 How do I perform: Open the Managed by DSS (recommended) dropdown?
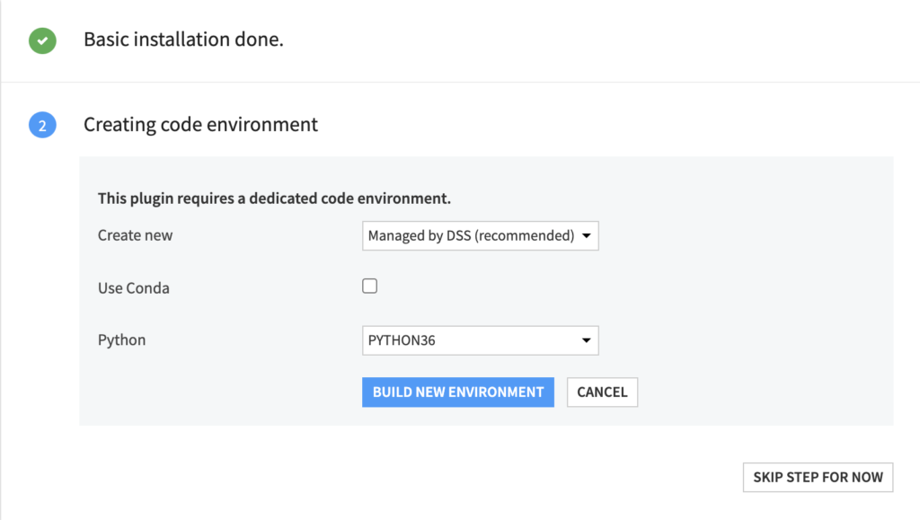[480, 235]
